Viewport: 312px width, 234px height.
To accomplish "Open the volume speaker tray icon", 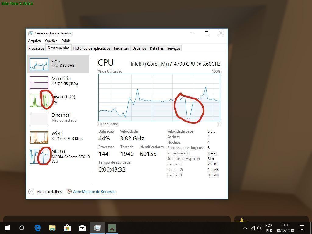I will pos(260,228).
